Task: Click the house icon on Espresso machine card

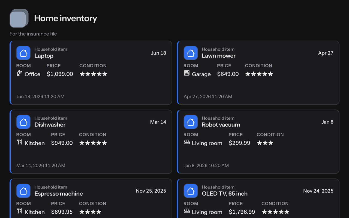Action: (x=23, y=191)
